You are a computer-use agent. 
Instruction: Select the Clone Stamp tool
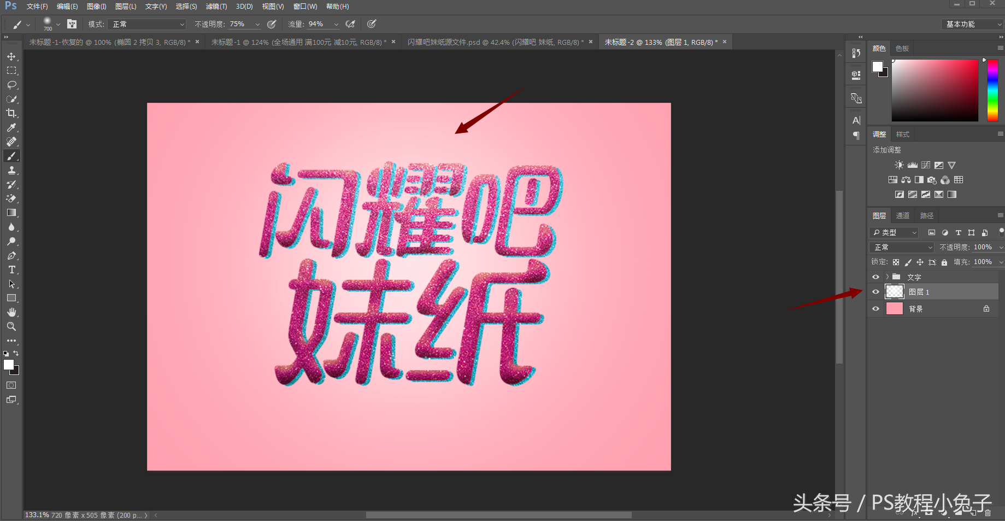tap(11, 170)
